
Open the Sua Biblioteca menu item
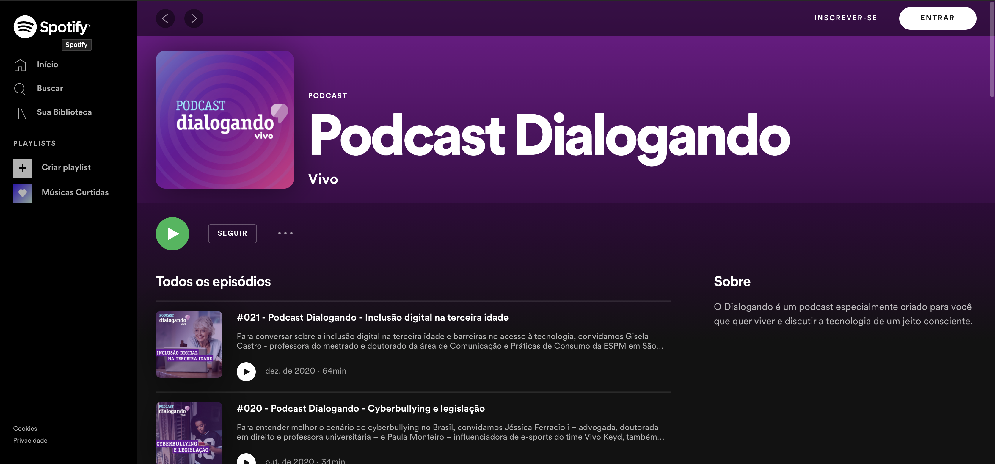[x=64, y=112]
